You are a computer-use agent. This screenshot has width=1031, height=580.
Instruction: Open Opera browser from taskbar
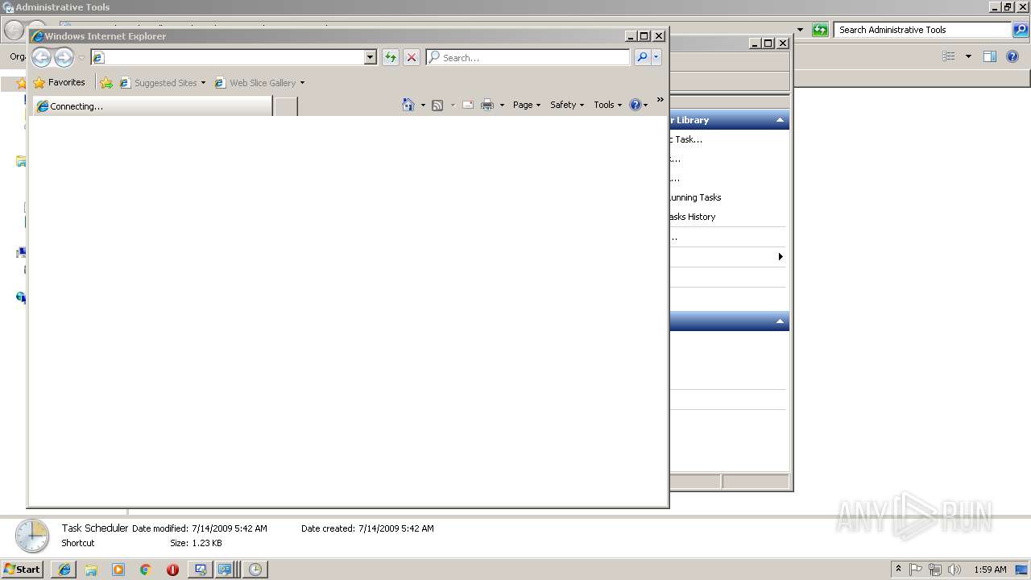point(172,569)
